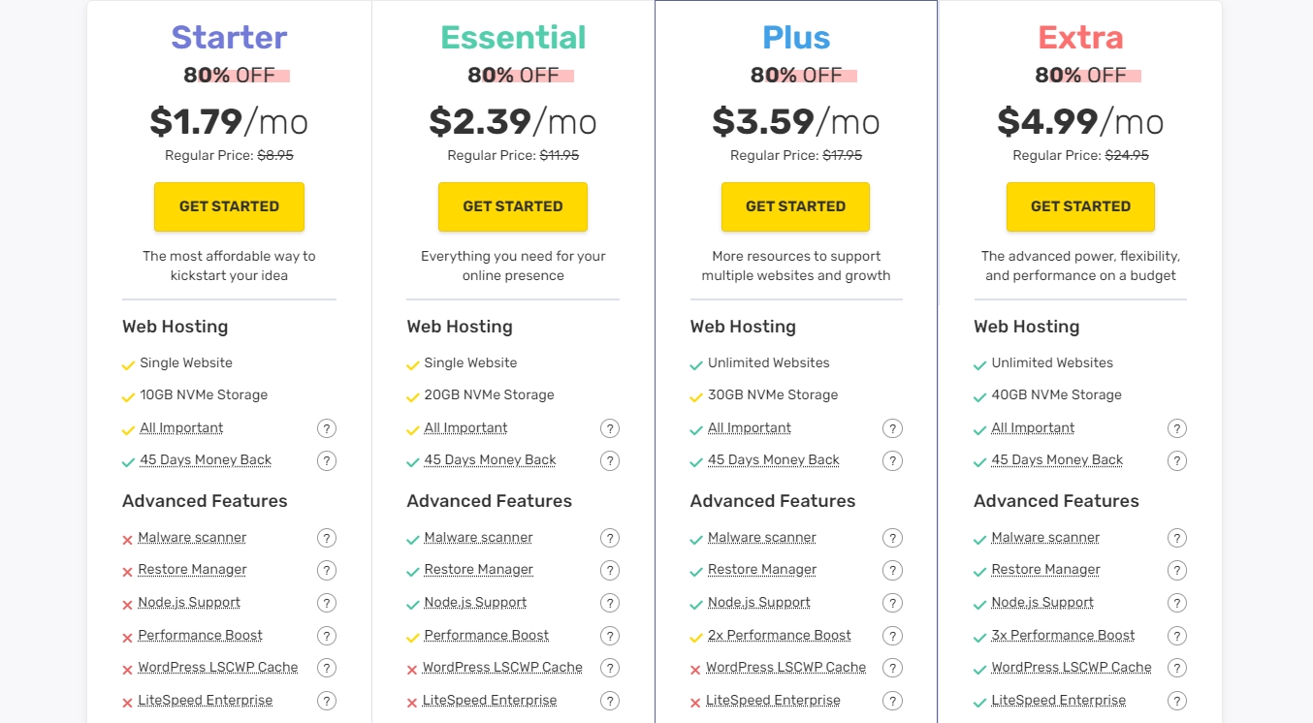This screenshot has width=1313, height=723.
Task: Click WordPress LSCWP Cache link in Plus
Action: coord(785,668)
